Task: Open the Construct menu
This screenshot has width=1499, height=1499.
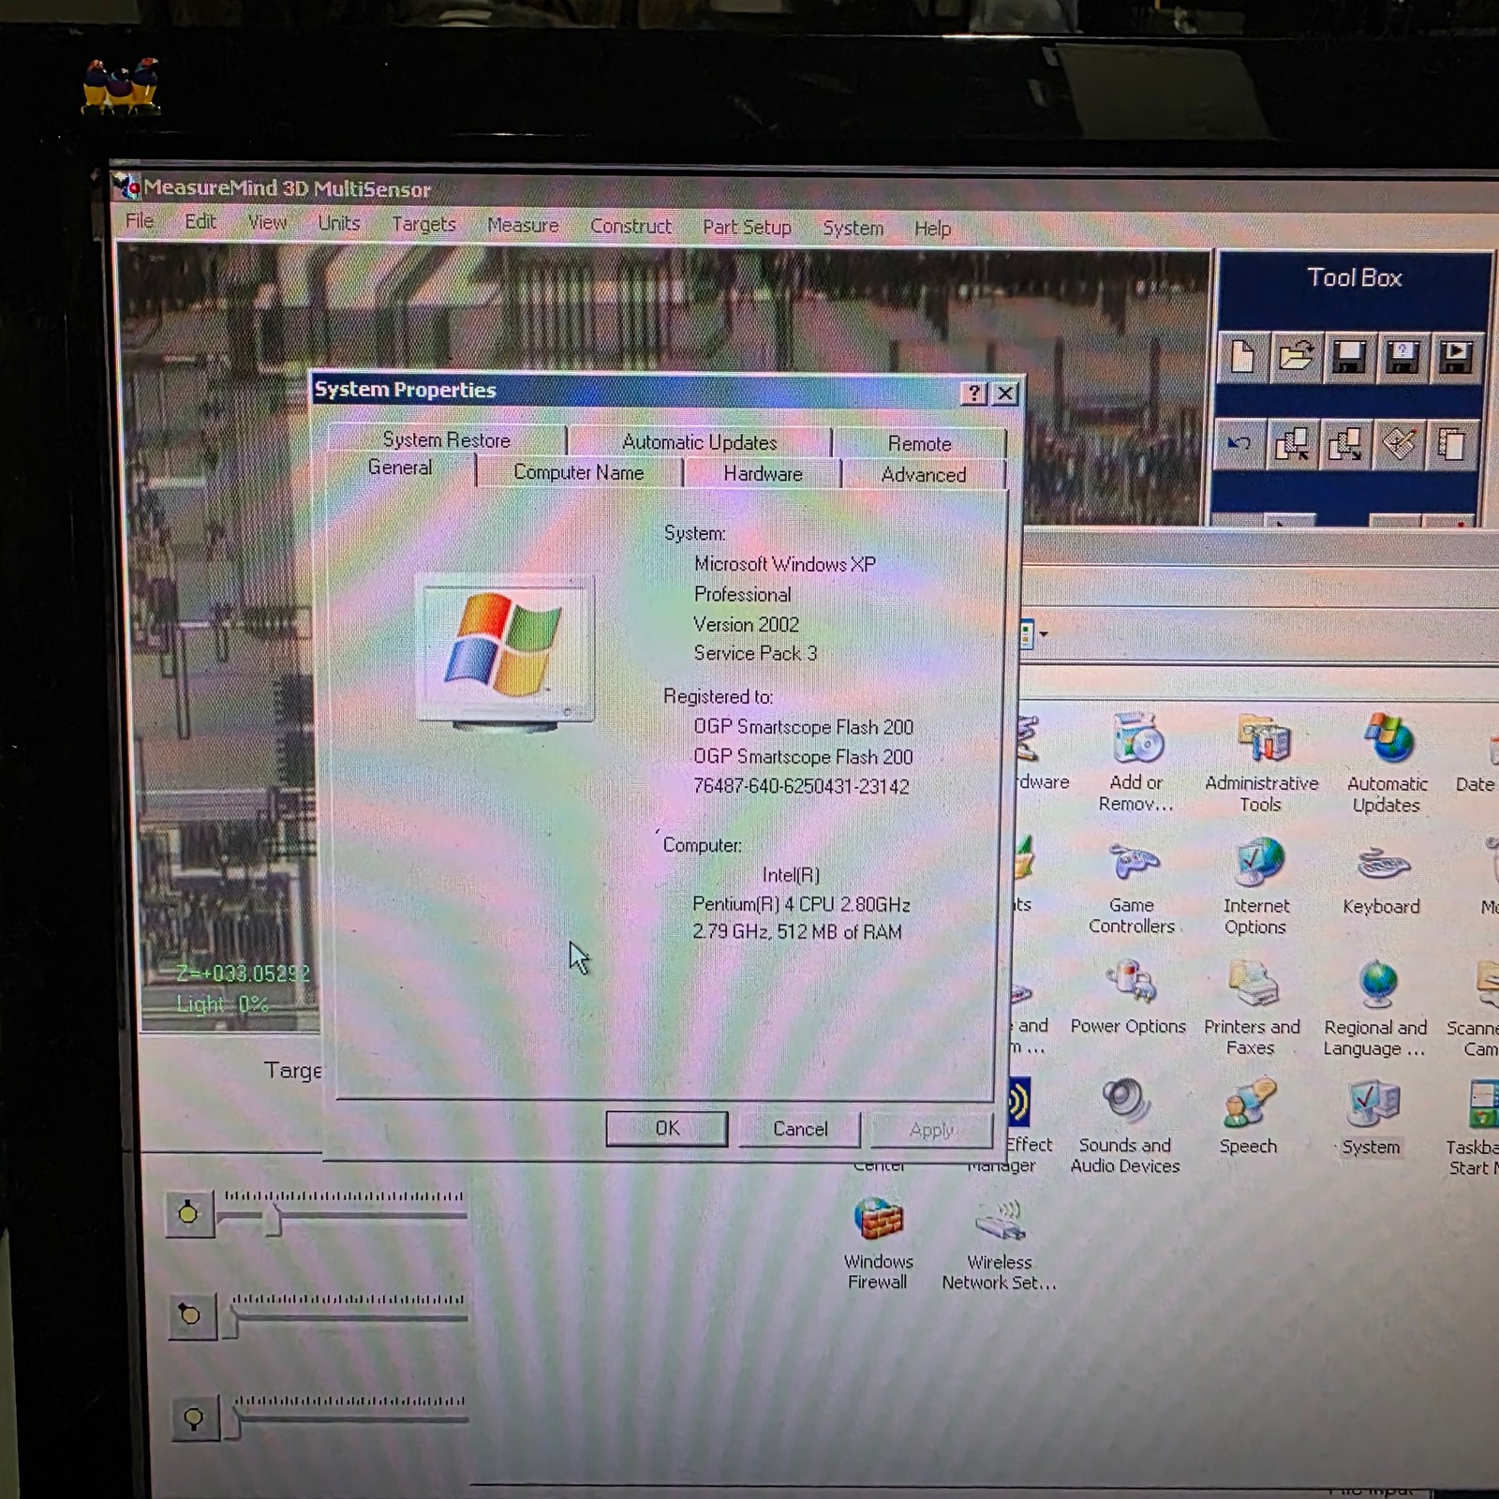Action: (x=631, y=227)
